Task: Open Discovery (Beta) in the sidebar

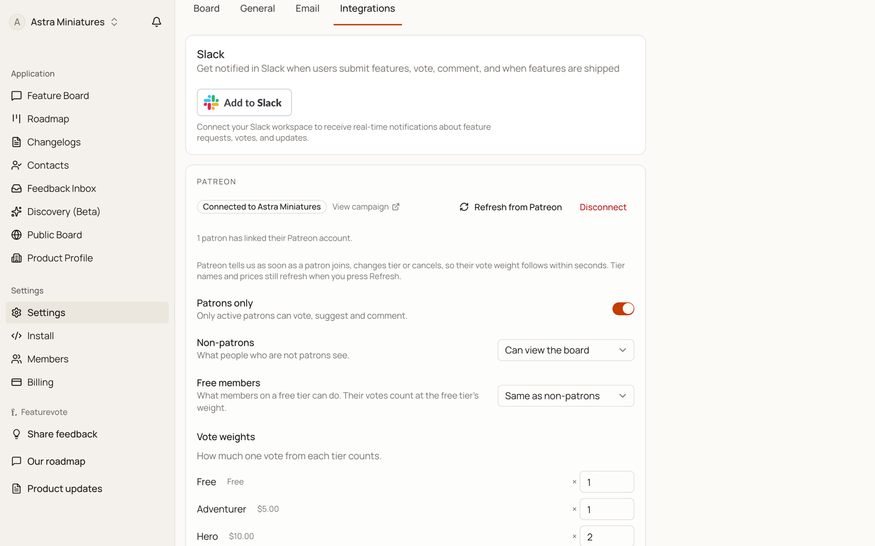Action: pos(87,211)
